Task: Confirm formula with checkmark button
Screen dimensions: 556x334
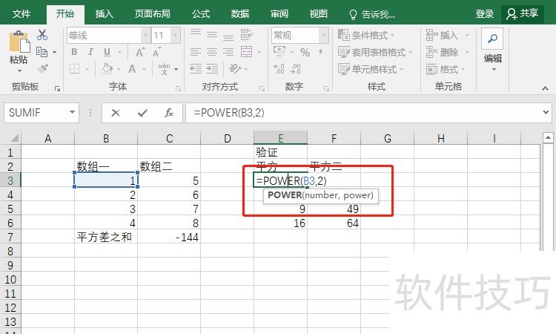Action: 142,113
